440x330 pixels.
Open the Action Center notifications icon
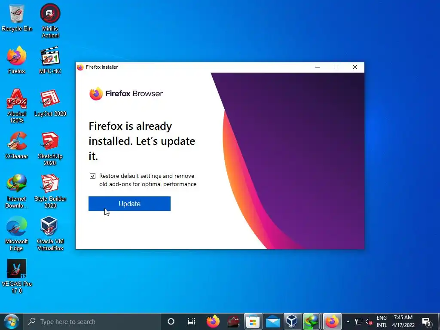pos(427,321)
